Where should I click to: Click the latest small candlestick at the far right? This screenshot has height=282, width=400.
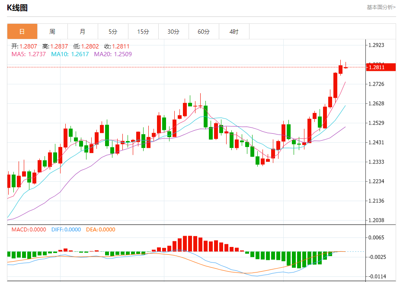pos(346,67)
